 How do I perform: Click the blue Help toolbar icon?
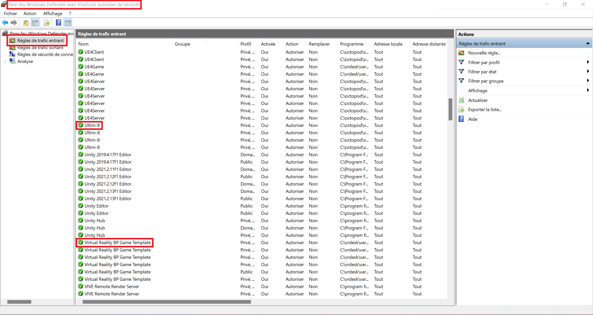[x=58, y=23]
